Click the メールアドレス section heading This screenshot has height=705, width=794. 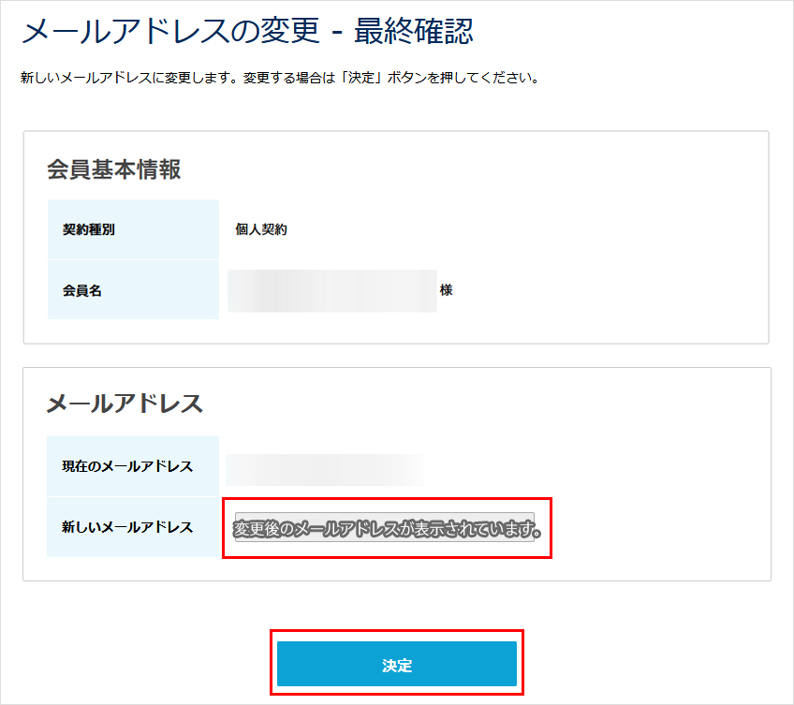pyautogui.click(x=125, y=404)
